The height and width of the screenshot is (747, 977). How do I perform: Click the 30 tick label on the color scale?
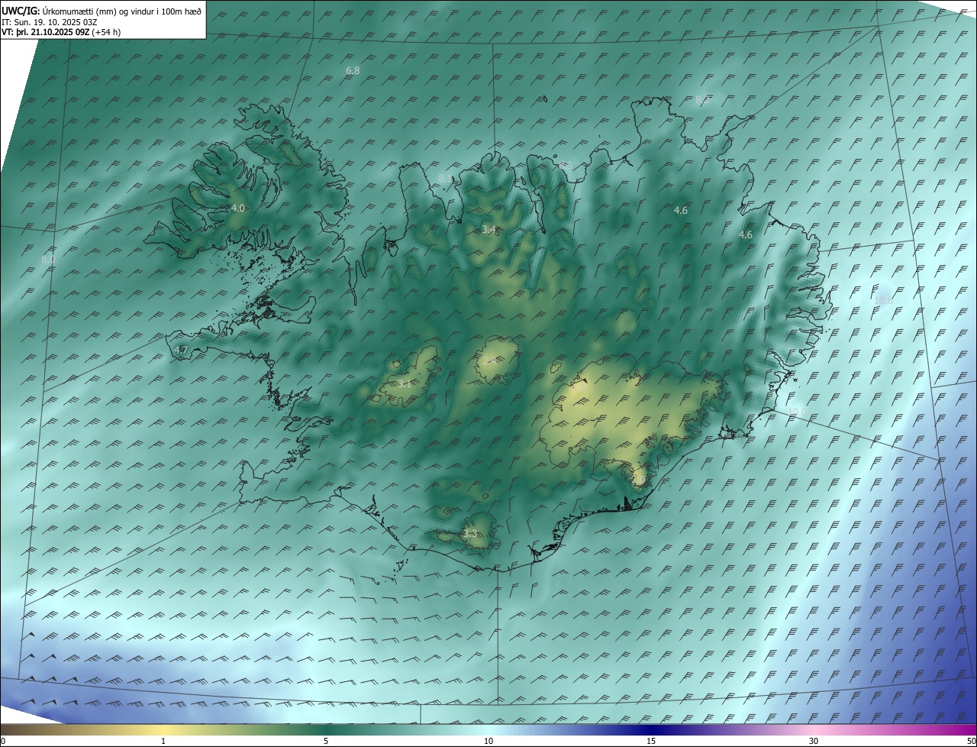(814, 741)
